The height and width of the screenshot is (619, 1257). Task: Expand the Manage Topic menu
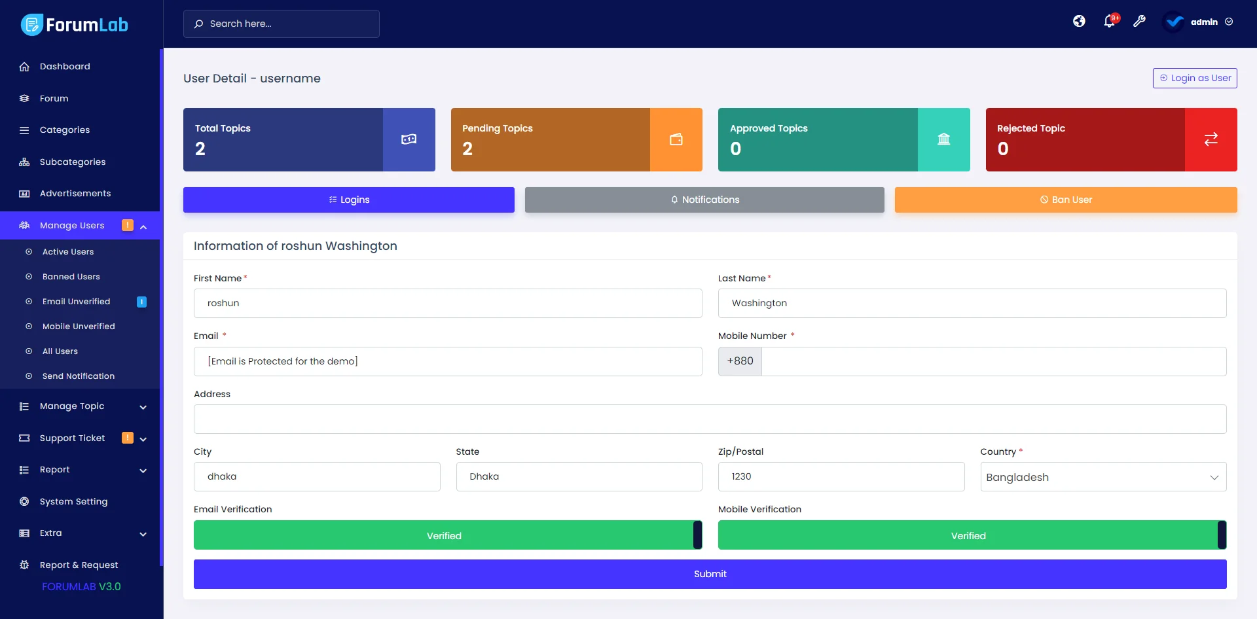tap(81, 406)
